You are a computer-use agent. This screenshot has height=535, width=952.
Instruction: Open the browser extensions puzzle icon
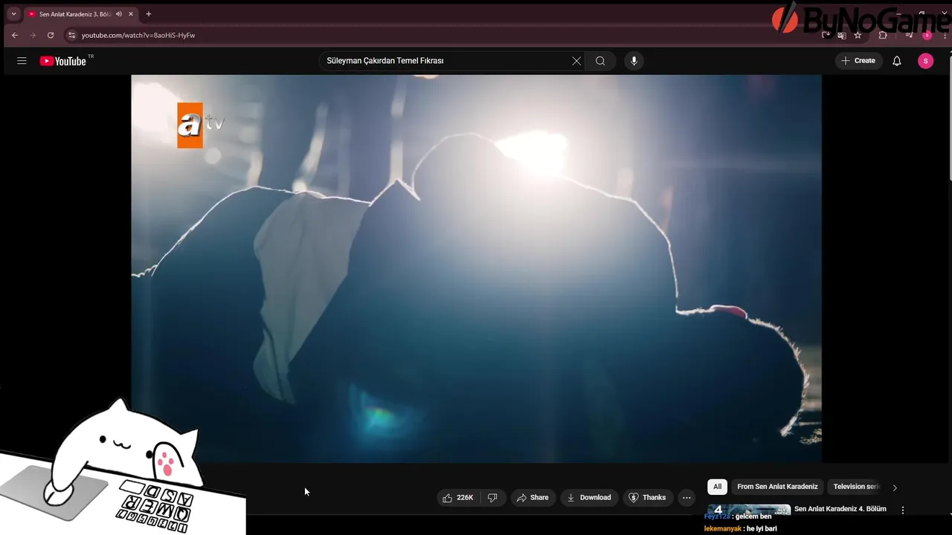click(883, 35)
